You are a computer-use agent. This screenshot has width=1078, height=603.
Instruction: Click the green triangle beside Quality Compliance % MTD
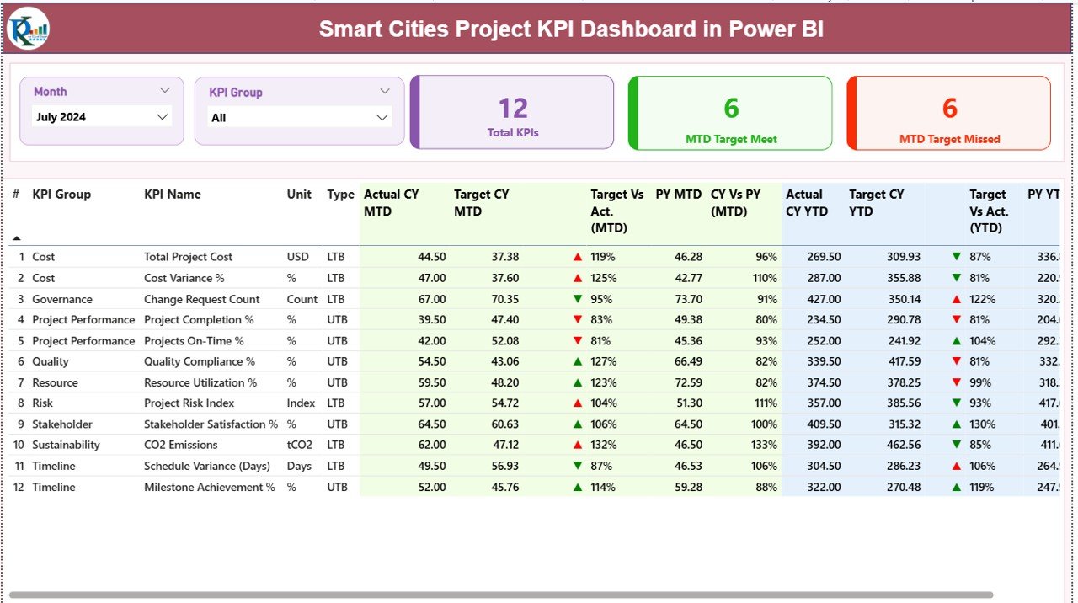(x=577, y=360)
